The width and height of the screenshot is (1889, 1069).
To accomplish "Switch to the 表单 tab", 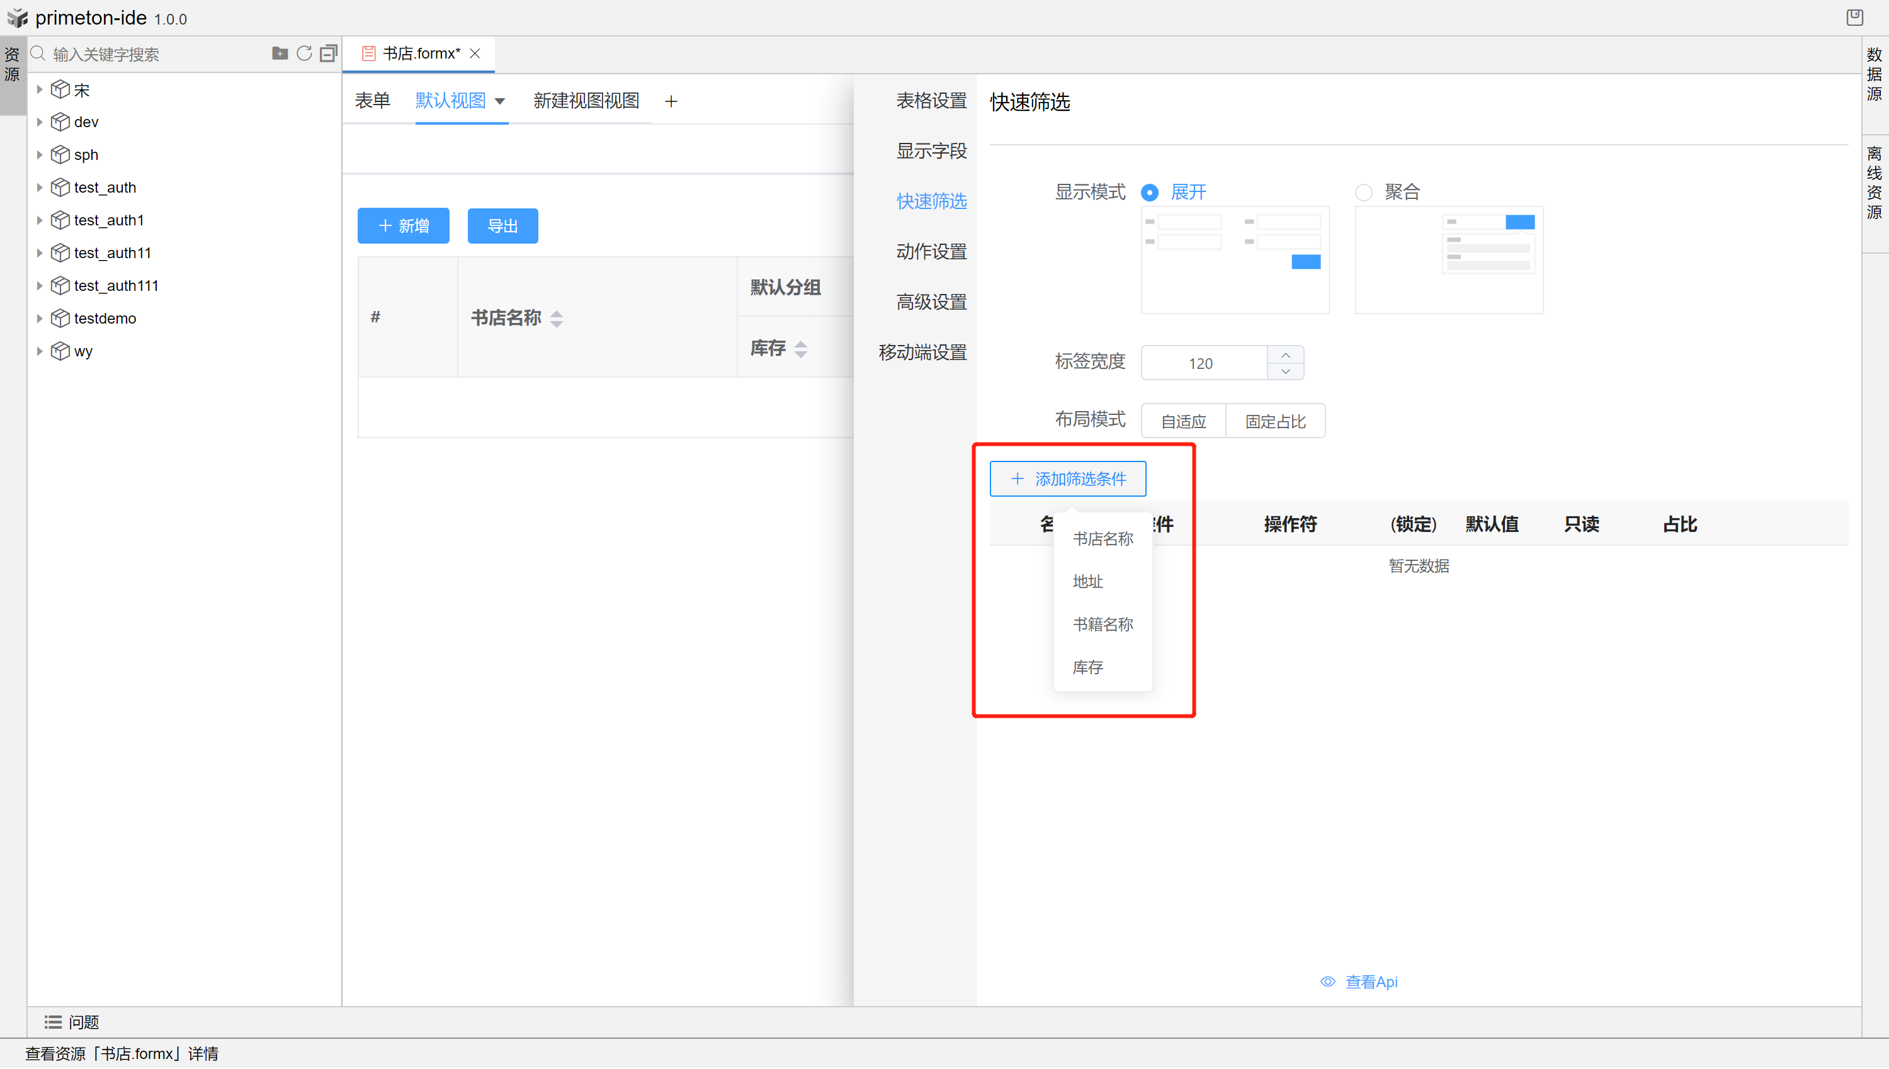I will point(372,101).
